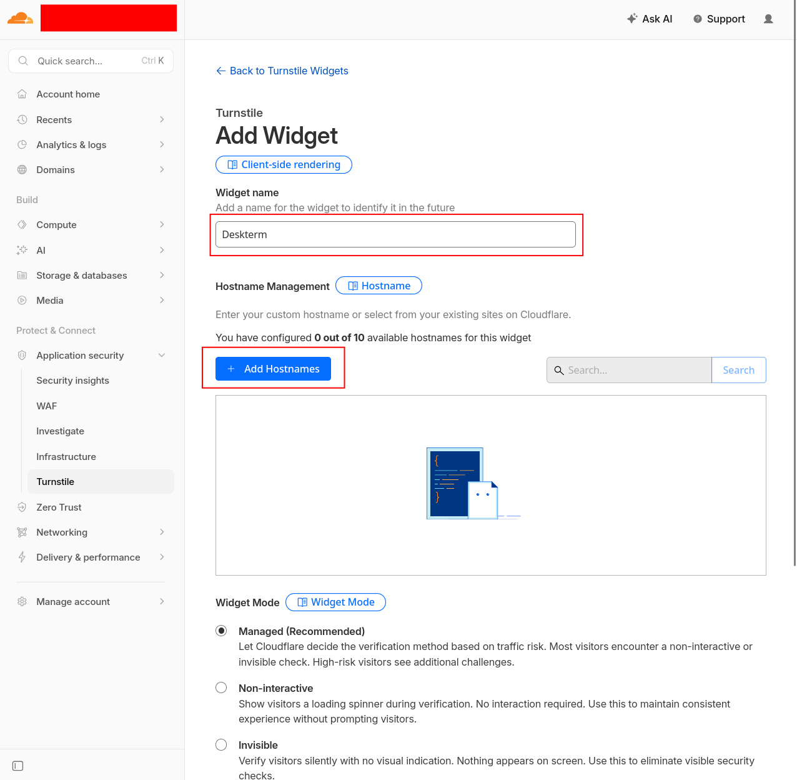Expand the Recents chevron
Image resolution: width=797 pixels, height=780 pixels.
click(162, 119)
